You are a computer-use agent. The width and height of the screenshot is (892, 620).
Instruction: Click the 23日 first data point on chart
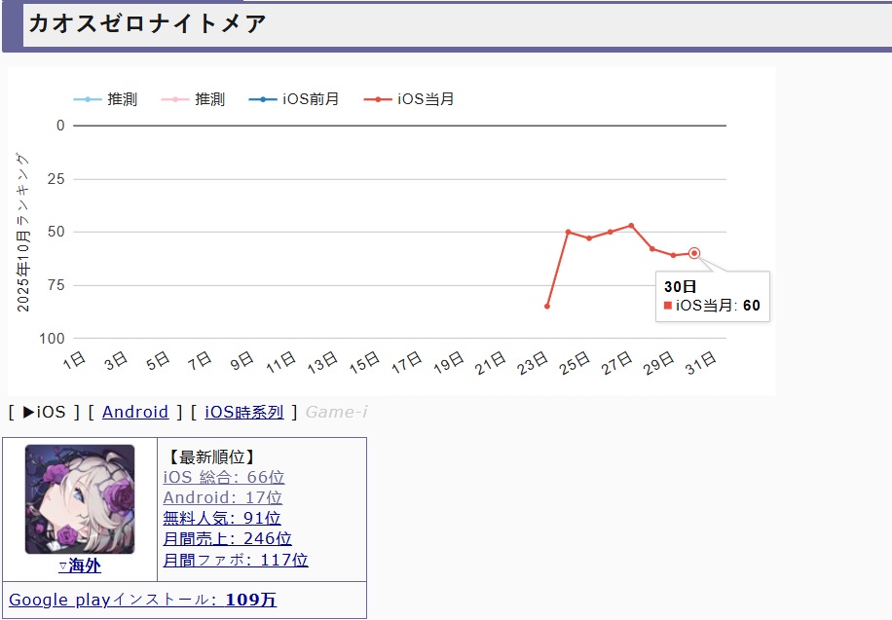pyautogui.click(x=547, y=306)
